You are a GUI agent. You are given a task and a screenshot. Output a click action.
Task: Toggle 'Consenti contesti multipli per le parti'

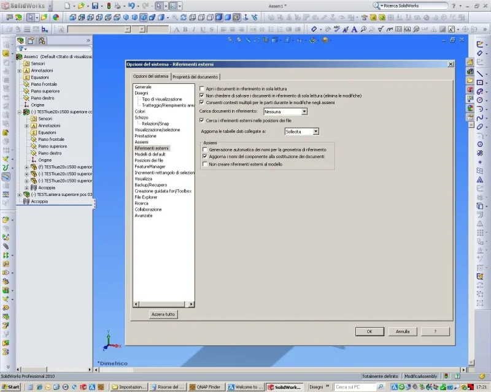pyautogui.click(x=202, y=102)
